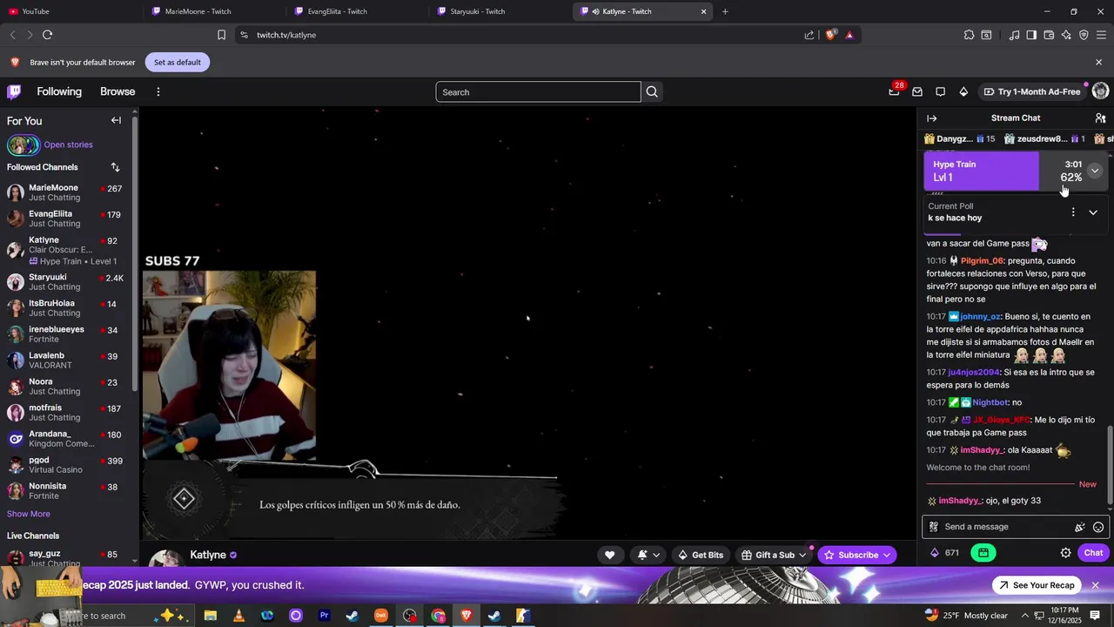This screenshot has height=627, width=1114.
Task: Open Premiere Pro from taskbar
Action: (x=324, y=616)
